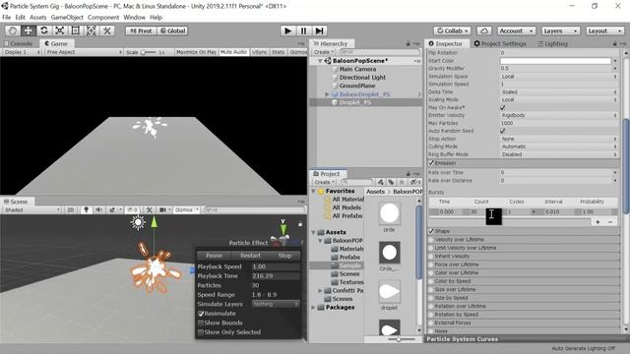Click the Project panel search by type icon
This screenshot has height=354, width=630.
pyautogui.click(x=380, y=182)
